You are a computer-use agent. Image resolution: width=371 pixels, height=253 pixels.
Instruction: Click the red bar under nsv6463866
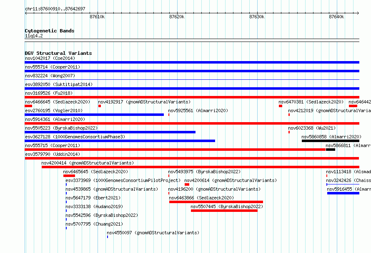click(x=216, y=202)
